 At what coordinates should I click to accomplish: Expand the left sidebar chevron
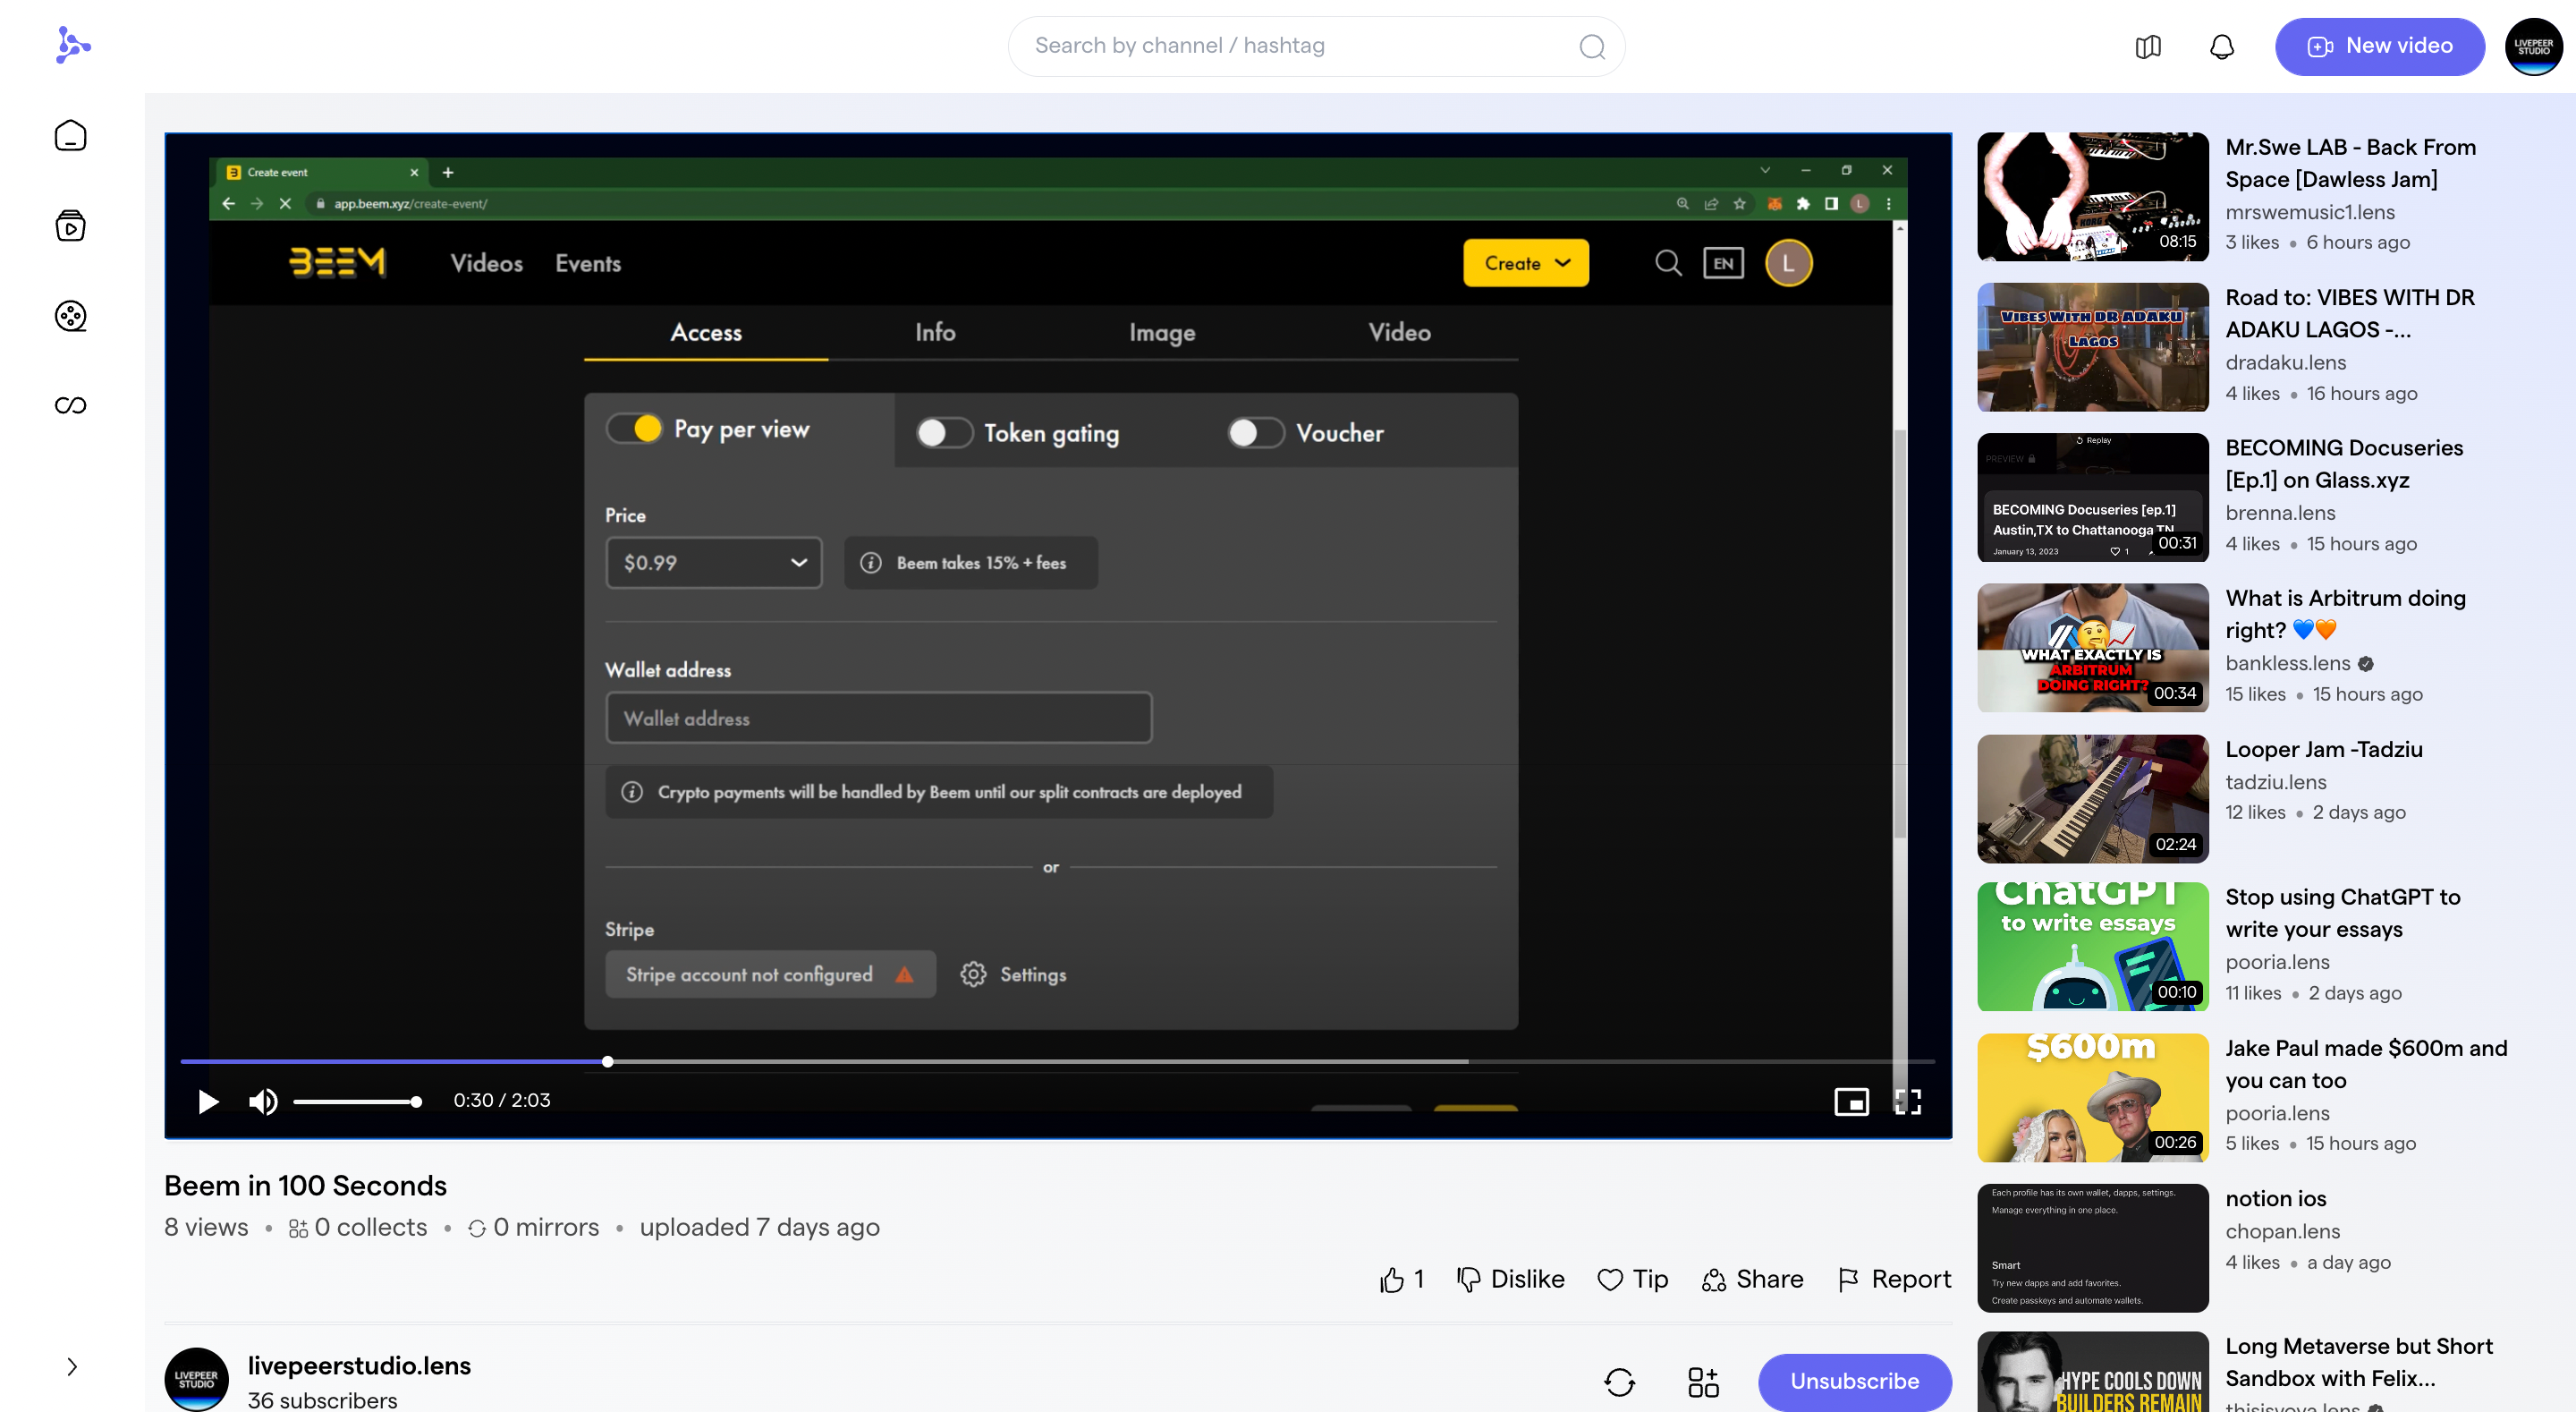click(x=72, y=1367)
